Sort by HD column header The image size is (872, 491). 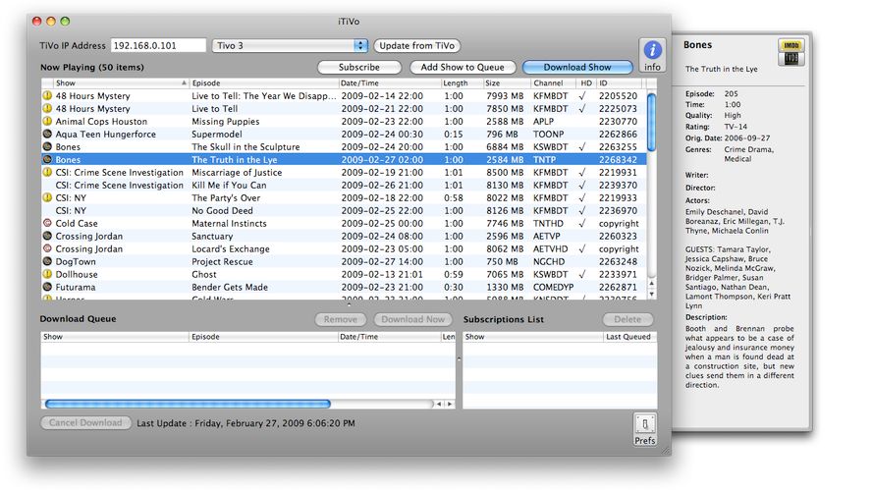click(x=586, y=82)
